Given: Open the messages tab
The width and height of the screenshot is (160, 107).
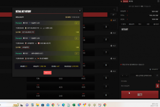Looking at the screenshot, I should coord(140,24).
